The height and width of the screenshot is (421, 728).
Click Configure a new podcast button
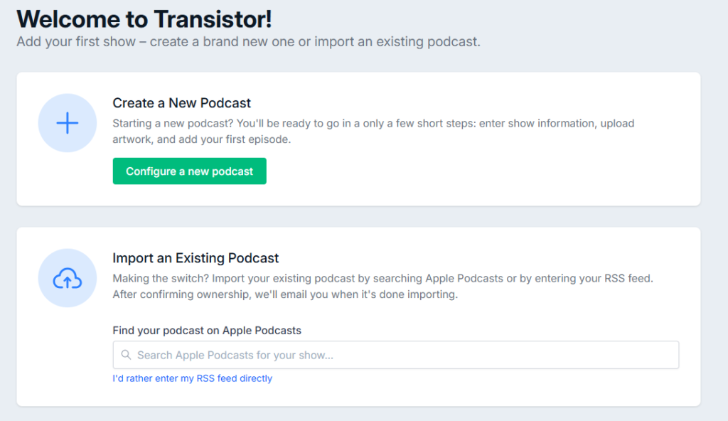[189, 171]
